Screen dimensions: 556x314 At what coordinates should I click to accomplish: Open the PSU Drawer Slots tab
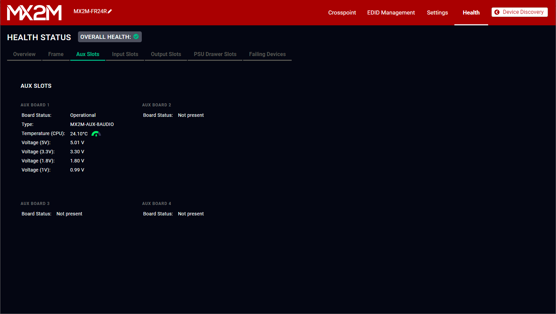[215, 54]
